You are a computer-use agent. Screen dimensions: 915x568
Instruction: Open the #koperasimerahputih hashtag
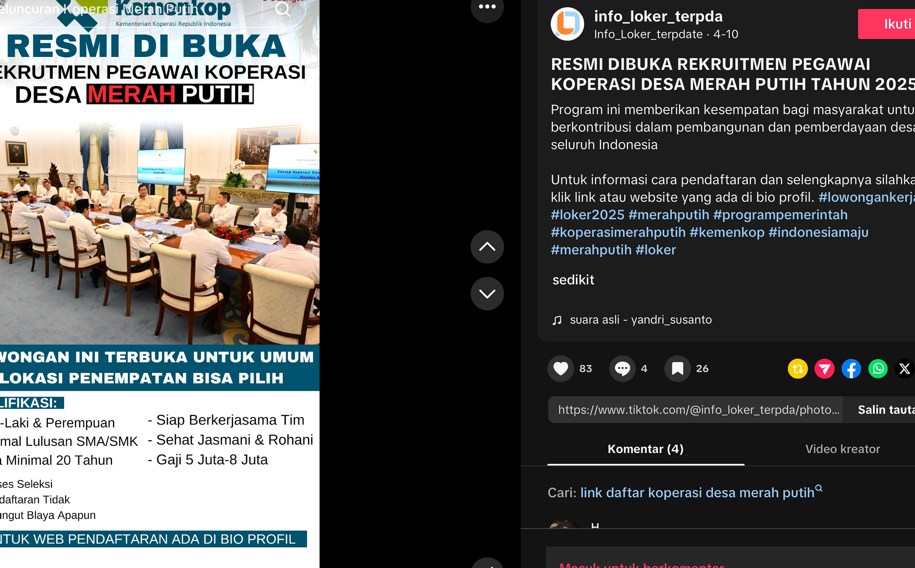[x=618, y=232]
